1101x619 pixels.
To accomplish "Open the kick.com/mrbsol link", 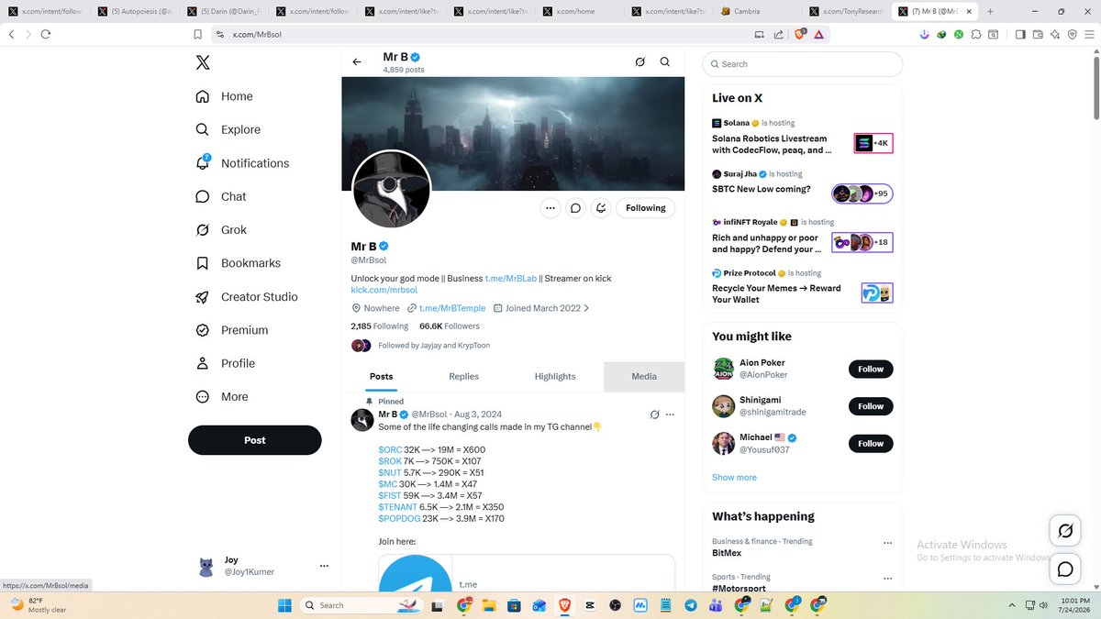I will pyautogui.click(x=384, y=290).
